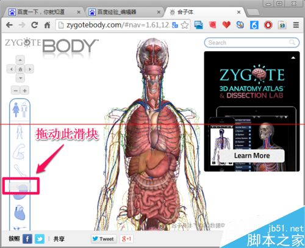Screen dimensions: 305x248
Task: Collapse the Zygote ad panel arrow
Action: pyautogui.click(x=293, y=58)
